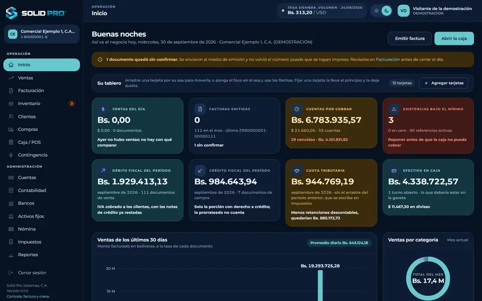Click Cerrar sesión to log out
The image size is (482, 301).
pos(42,273)
